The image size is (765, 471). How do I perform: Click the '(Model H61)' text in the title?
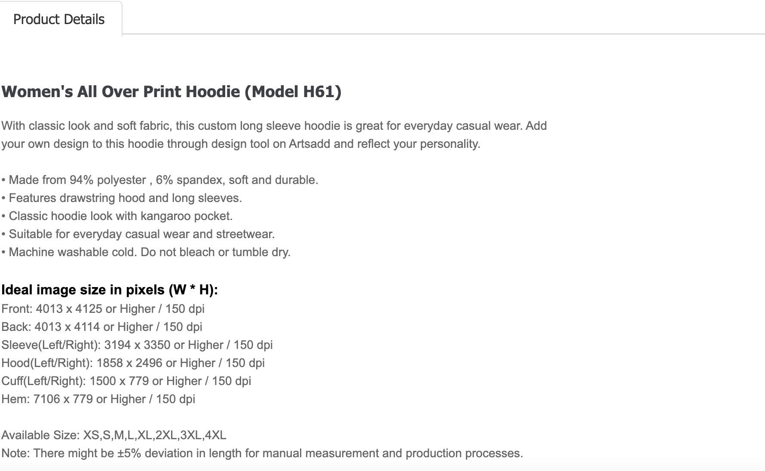(293, 92)
